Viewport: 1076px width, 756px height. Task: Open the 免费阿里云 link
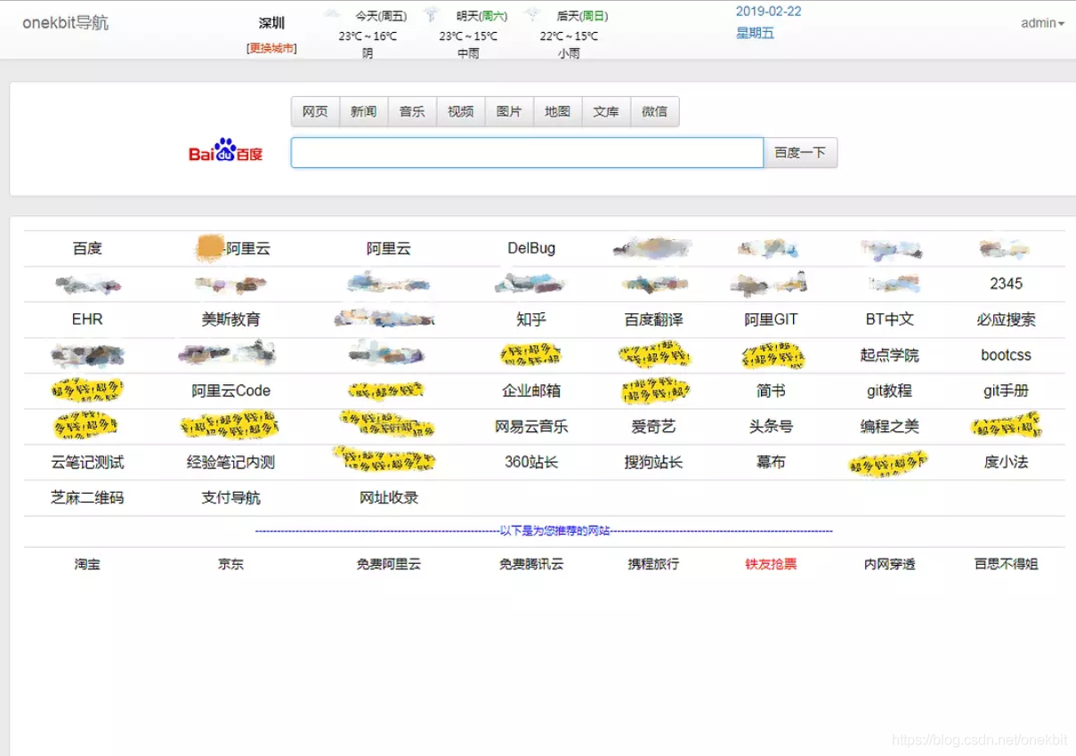(x=389, y=564)
